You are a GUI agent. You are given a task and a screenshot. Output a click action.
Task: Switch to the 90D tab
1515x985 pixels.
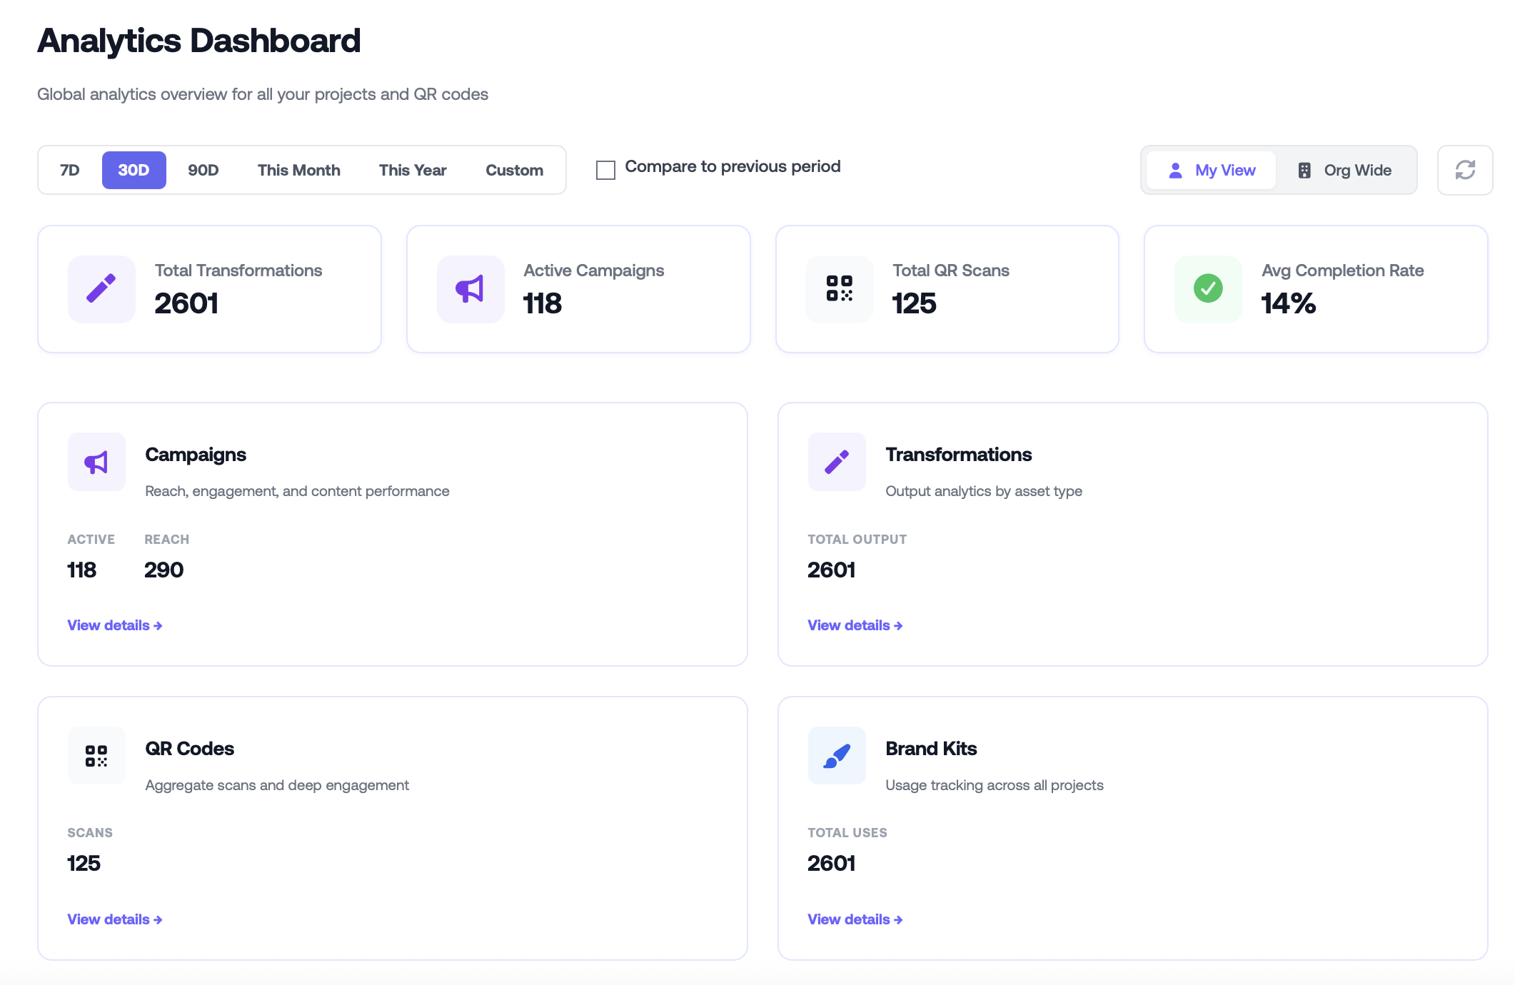coord(202,170)
